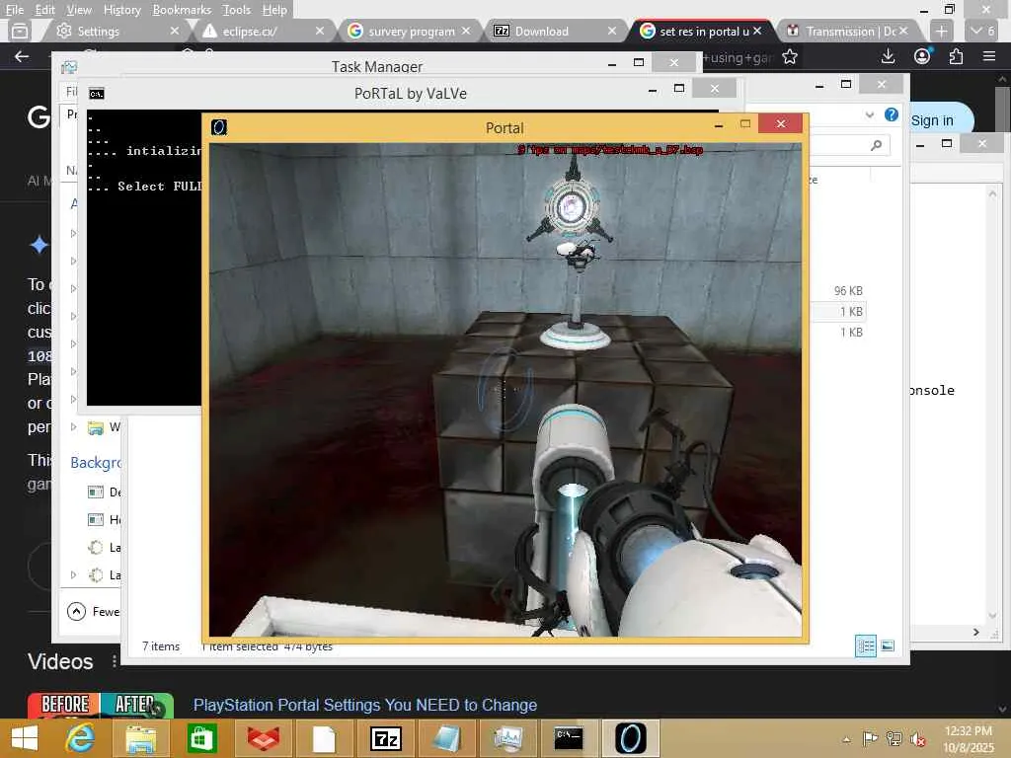Switch Explorer to details view icon

[x=865, y=645]
